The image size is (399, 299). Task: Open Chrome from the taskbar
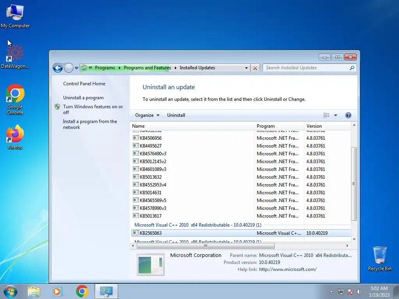tap(82, 292)
